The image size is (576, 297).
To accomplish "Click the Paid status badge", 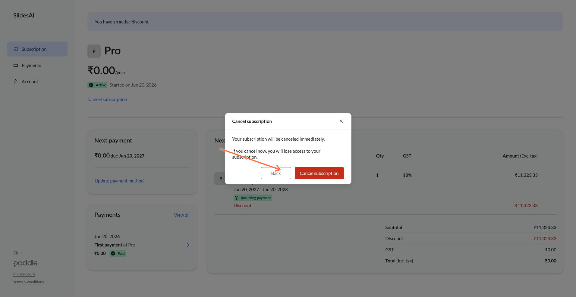I will coord(118,253).
